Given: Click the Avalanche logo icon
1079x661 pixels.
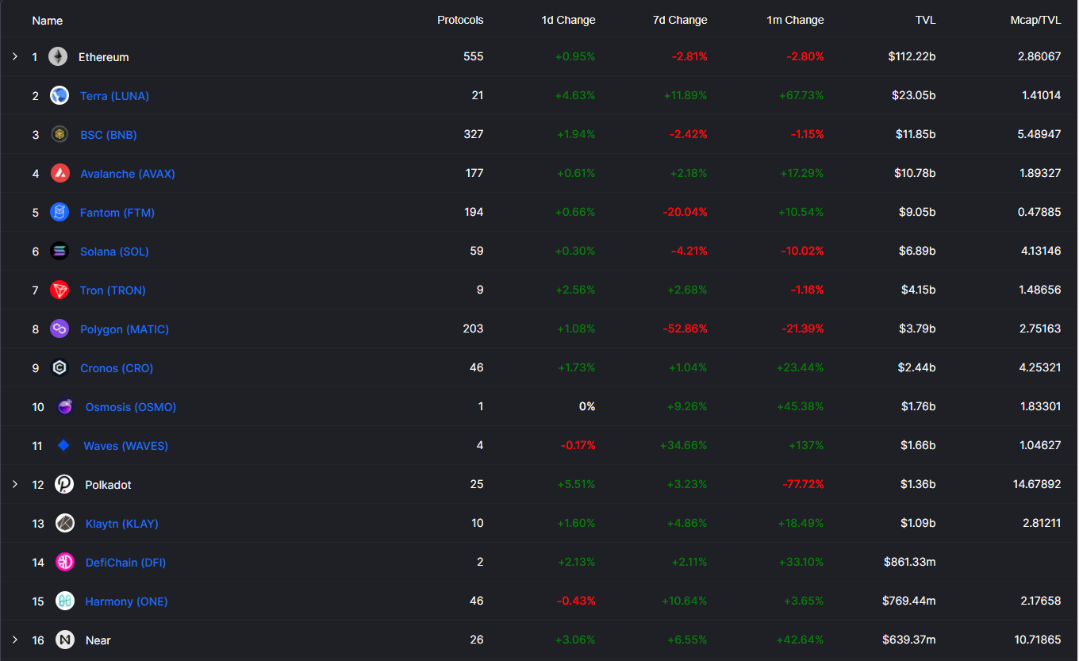Looking at the screenshot, I should pyautogui.click(x=60, y=173).
